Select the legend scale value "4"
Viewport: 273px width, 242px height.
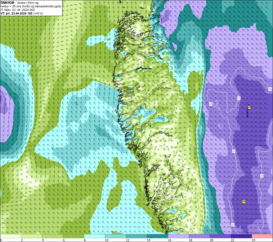click(x=43, y=240)
